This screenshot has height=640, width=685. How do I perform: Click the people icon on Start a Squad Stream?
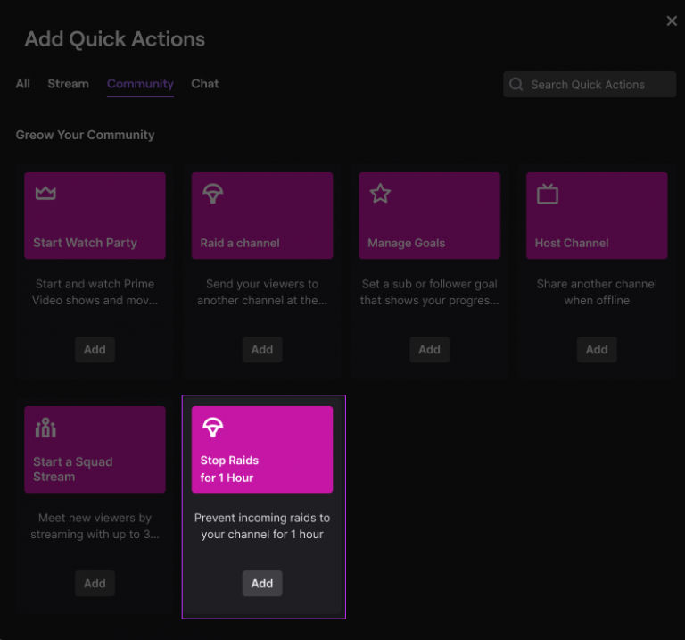[45, 428]
